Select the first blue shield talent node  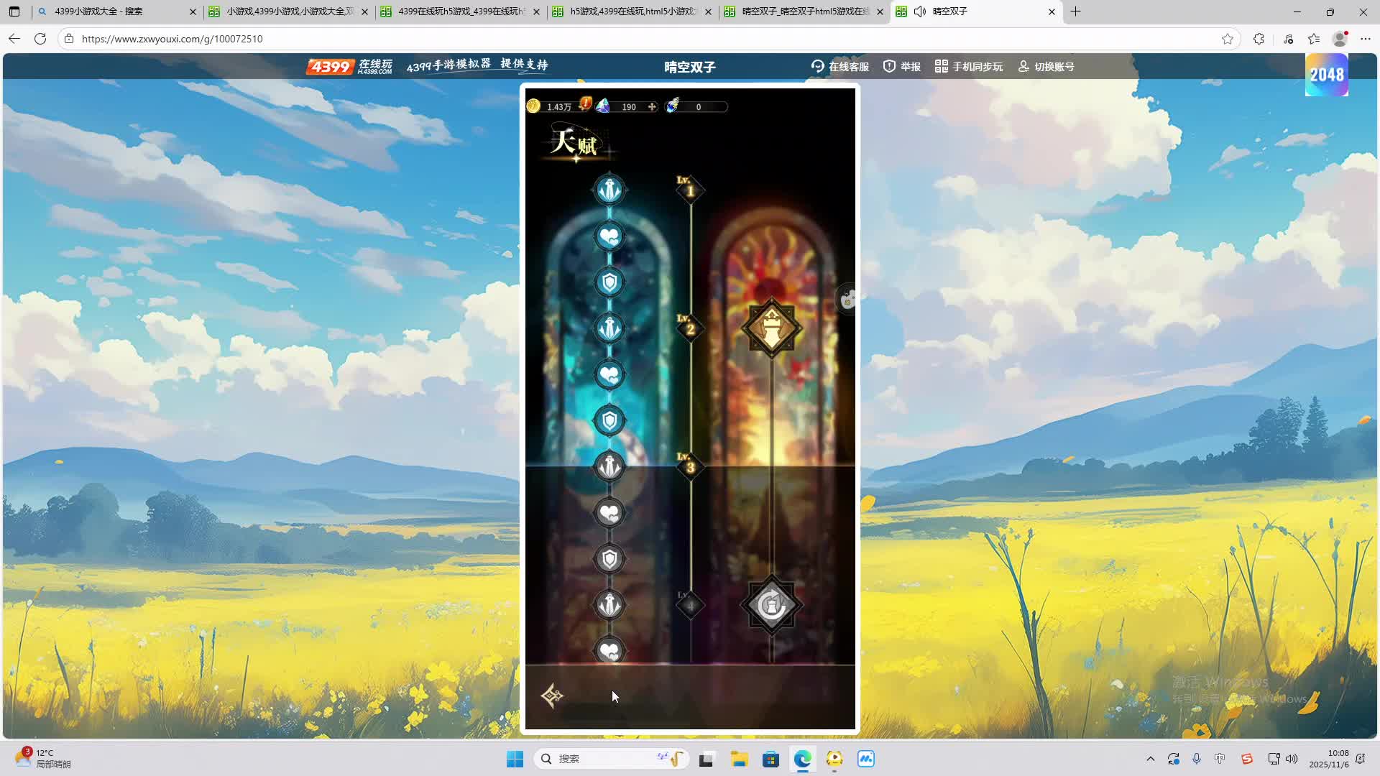[x=609, y=282]
